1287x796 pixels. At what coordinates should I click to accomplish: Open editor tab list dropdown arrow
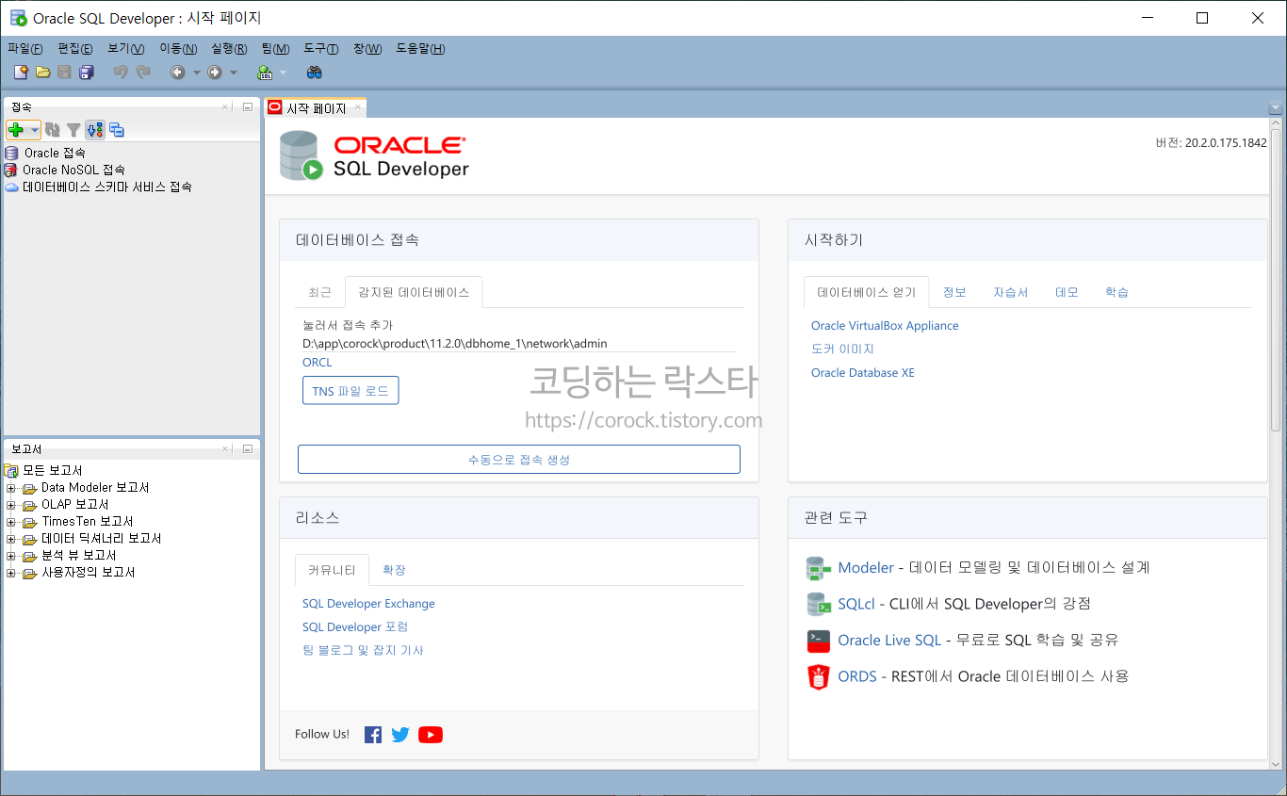pyautogui.click(x=1276, y=108)
